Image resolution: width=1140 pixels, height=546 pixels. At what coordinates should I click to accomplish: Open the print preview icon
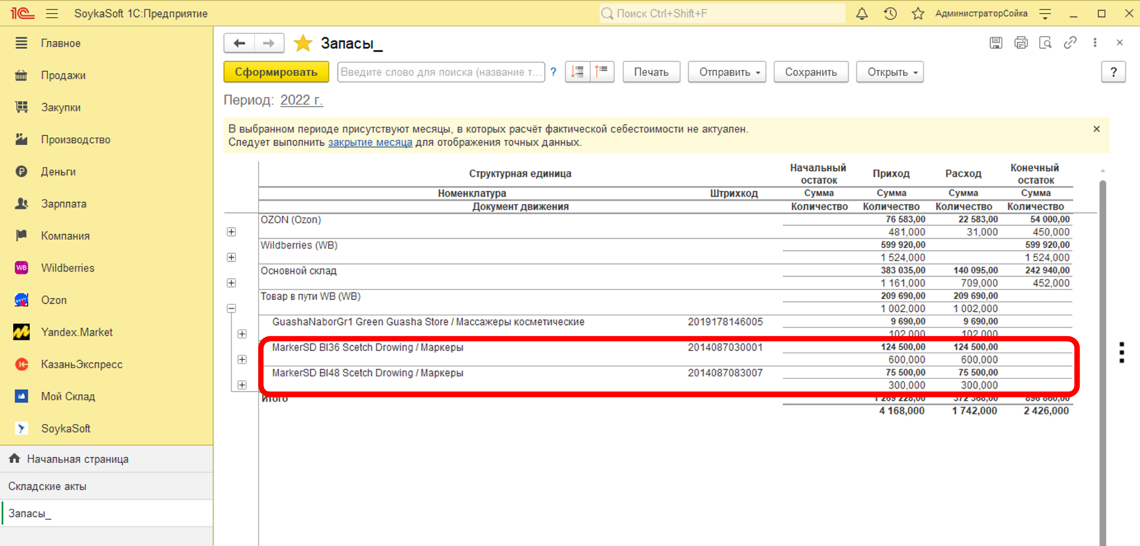[x=1045, y=43]
